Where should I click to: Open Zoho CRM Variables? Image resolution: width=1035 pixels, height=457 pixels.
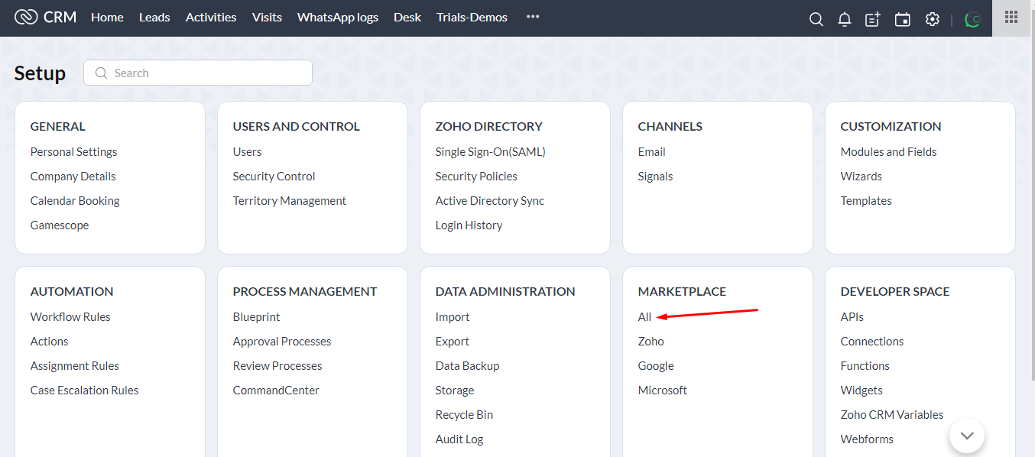click(x=892, y=415)
